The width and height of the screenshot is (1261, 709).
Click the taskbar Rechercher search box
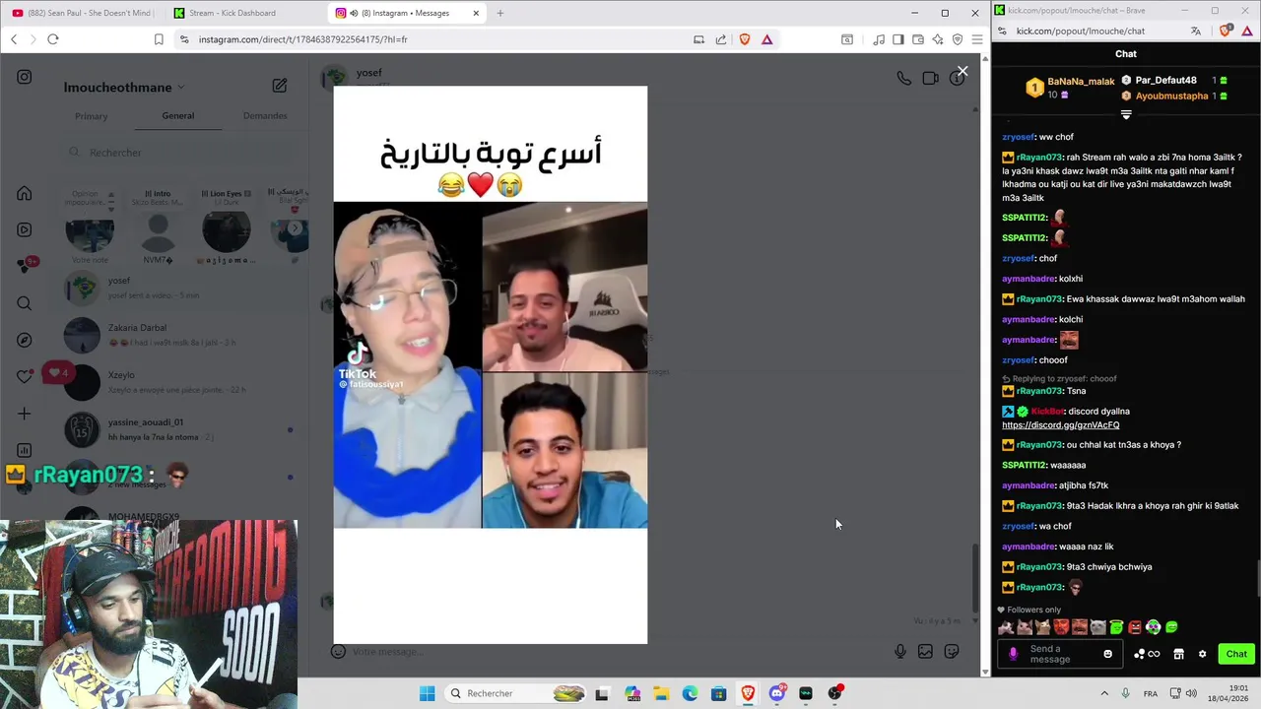[x=515, y=693]
